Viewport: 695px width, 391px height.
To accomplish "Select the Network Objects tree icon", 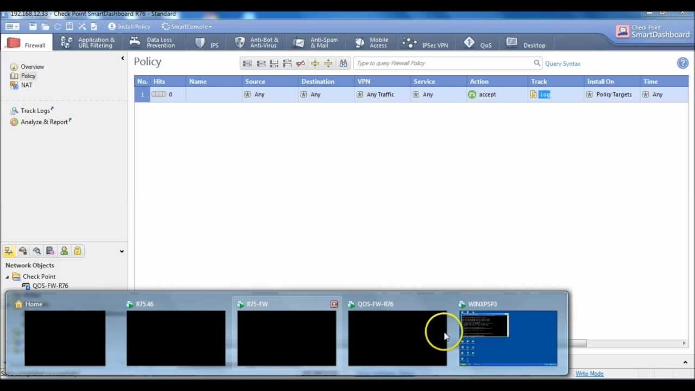I will [x=9, y=251].
